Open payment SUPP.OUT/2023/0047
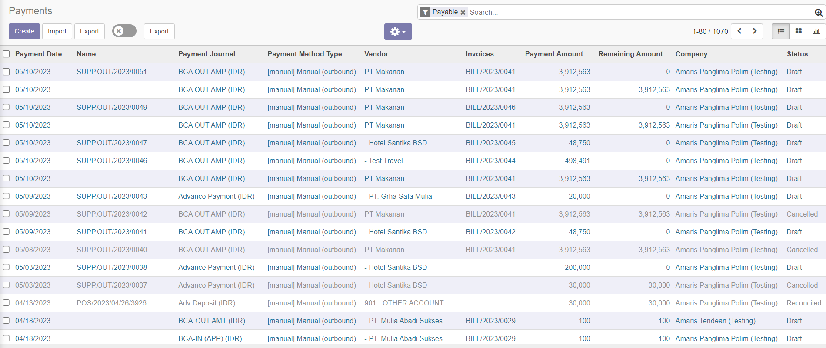 pos(112,143)
